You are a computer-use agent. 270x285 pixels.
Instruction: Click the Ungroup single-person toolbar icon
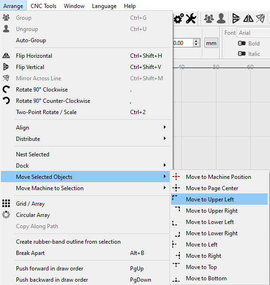pos(221,18)
